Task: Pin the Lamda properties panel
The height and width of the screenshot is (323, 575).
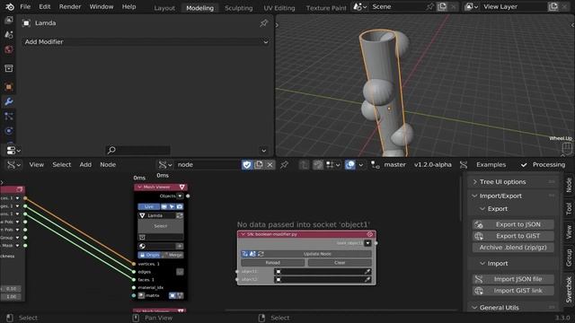Action: coord(263,23)
